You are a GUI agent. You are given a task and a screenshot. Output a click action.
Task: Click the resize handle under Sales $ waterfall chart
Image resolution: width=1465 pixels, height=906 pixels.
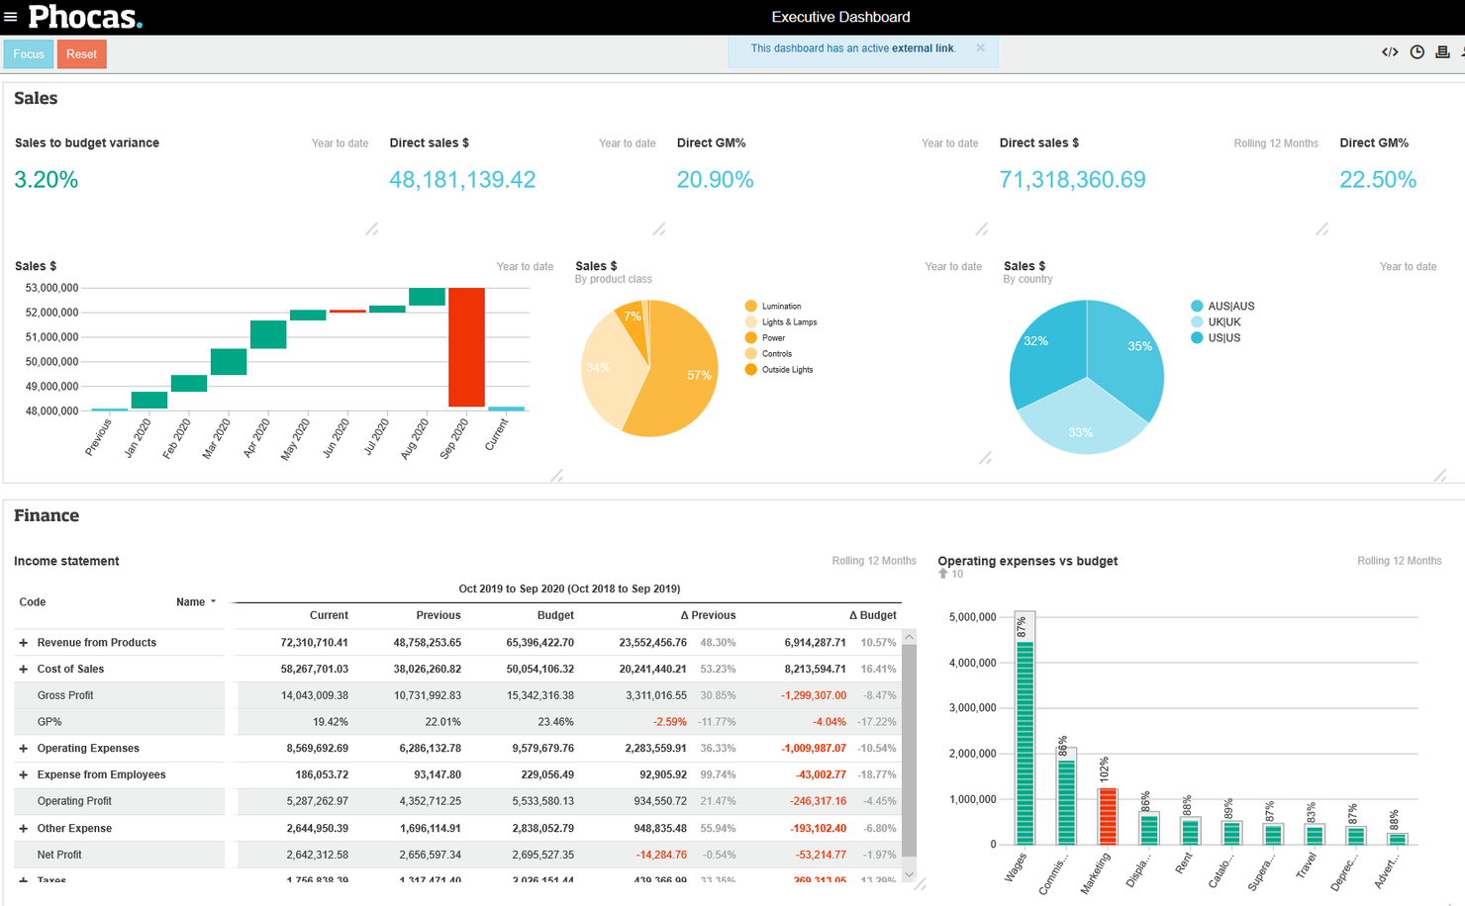click(556, 474)
